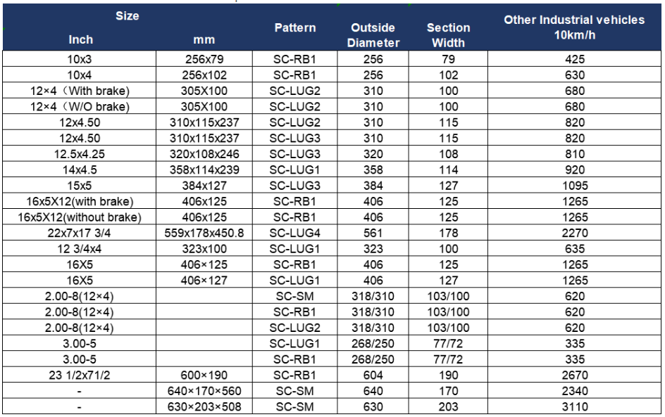
Task: Click the Outside Diameter column header
Action: tap(373, 35)
